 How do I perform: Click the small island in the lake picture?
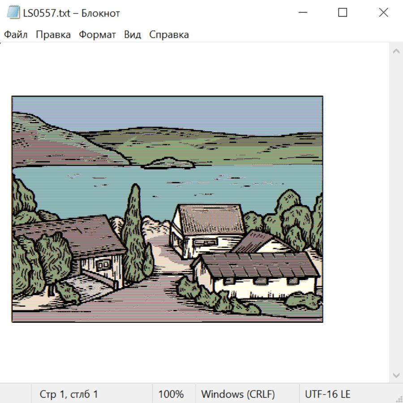tap(169, 163)
